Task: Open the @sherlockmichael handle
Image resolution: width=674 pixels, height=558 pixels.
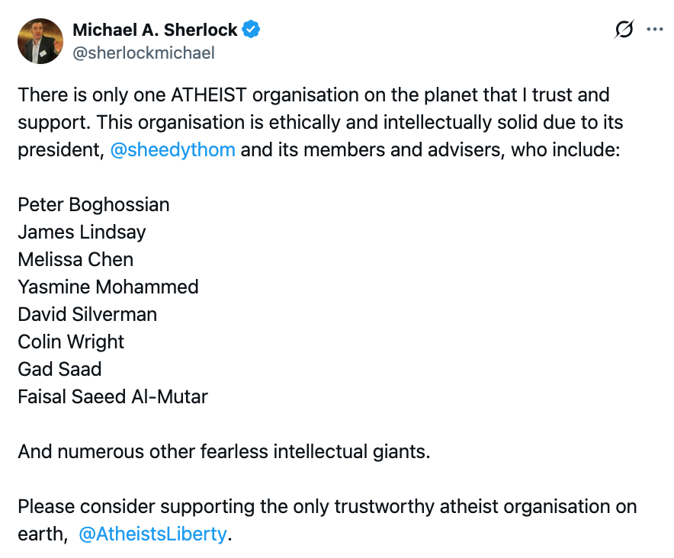Action: click(x=143, y=53)
